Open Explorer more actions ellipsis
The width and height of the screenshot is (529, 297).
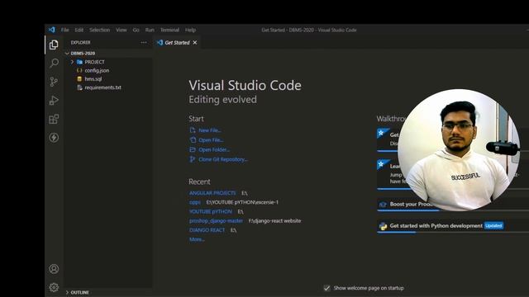144,42
